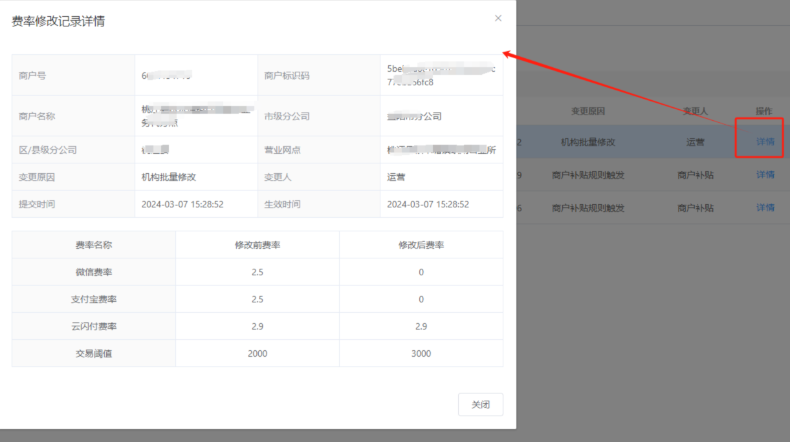
Task: Click the 商户标识码 value cell
Action: pos(441,76)
